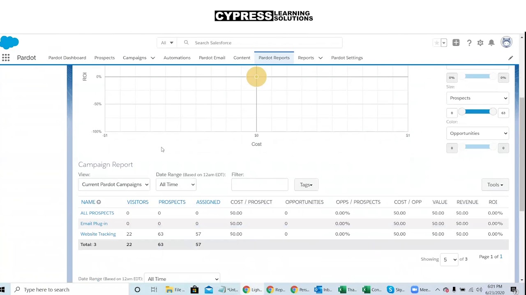Open the Tags dropdown button

tap(306, 185)
